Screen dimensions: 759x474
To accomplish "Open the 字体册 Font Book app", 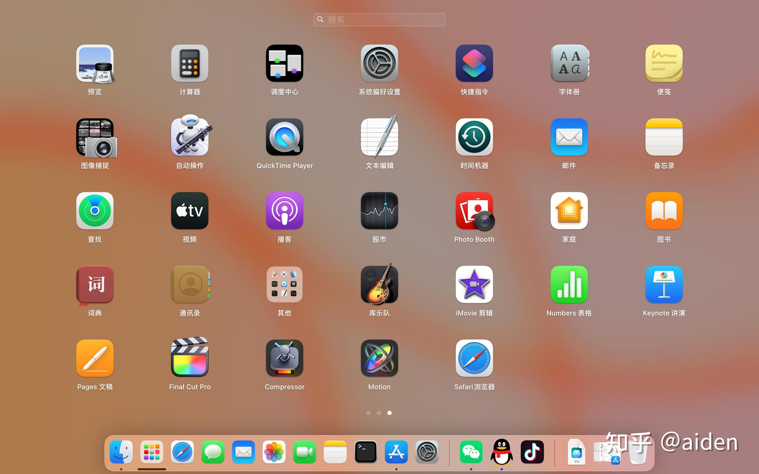I will click(x=569, y=64).
